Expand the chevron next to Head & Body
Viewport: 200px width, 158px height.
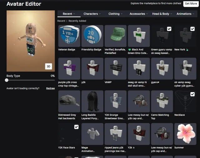(x=171, y=14)
